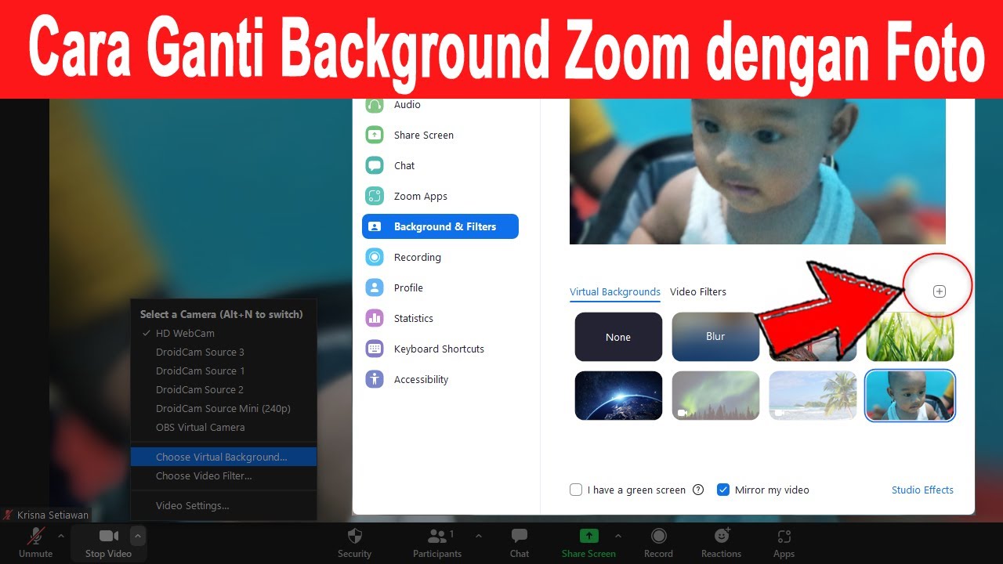Screen dimensions: 1003x564
Task: Select the None background option
Action: (618, 337)
